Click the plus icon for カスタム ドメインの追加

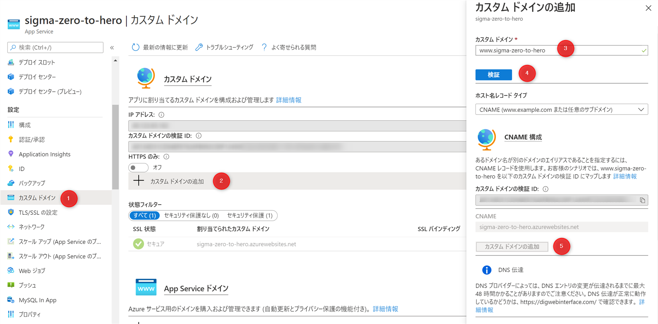[138, 181]
